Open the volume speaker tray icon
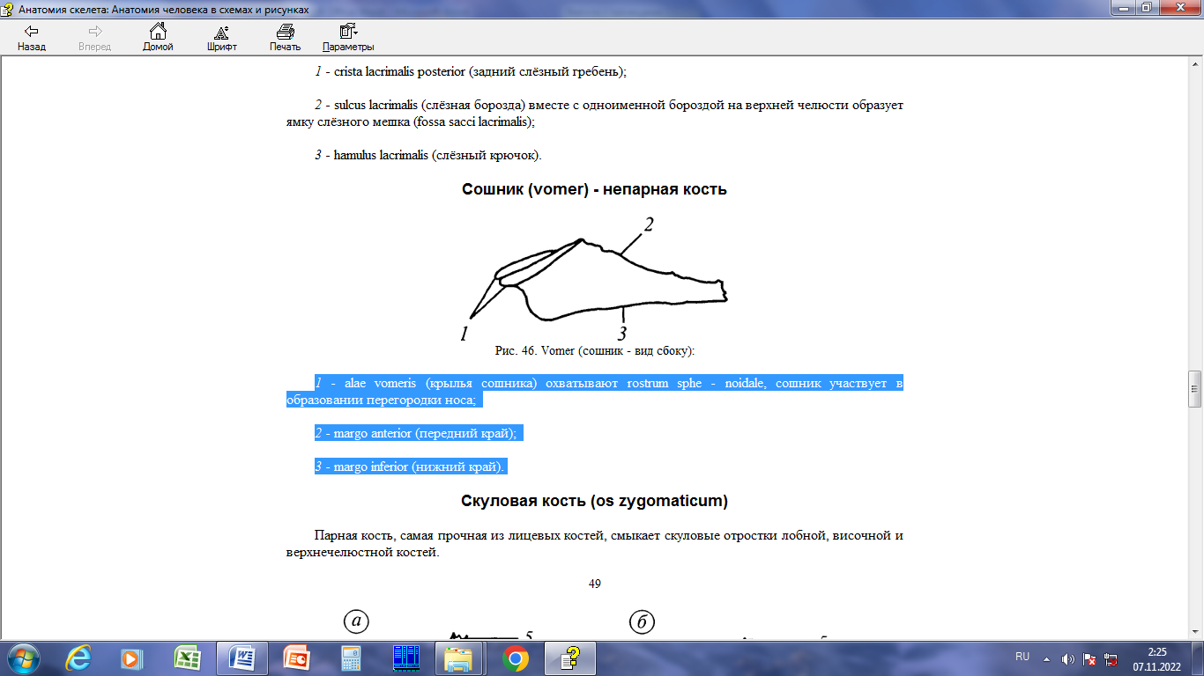Image resolution: width=1204 pixels, height=676 pixels. (1068, 658)
